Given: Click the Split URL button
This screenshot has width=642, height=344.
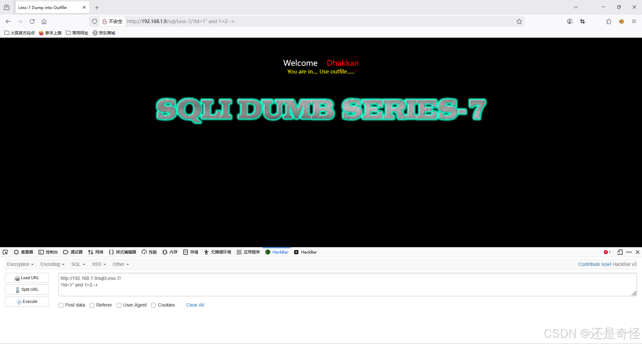Looking at the screenshot, I should (x=27, y=290).
